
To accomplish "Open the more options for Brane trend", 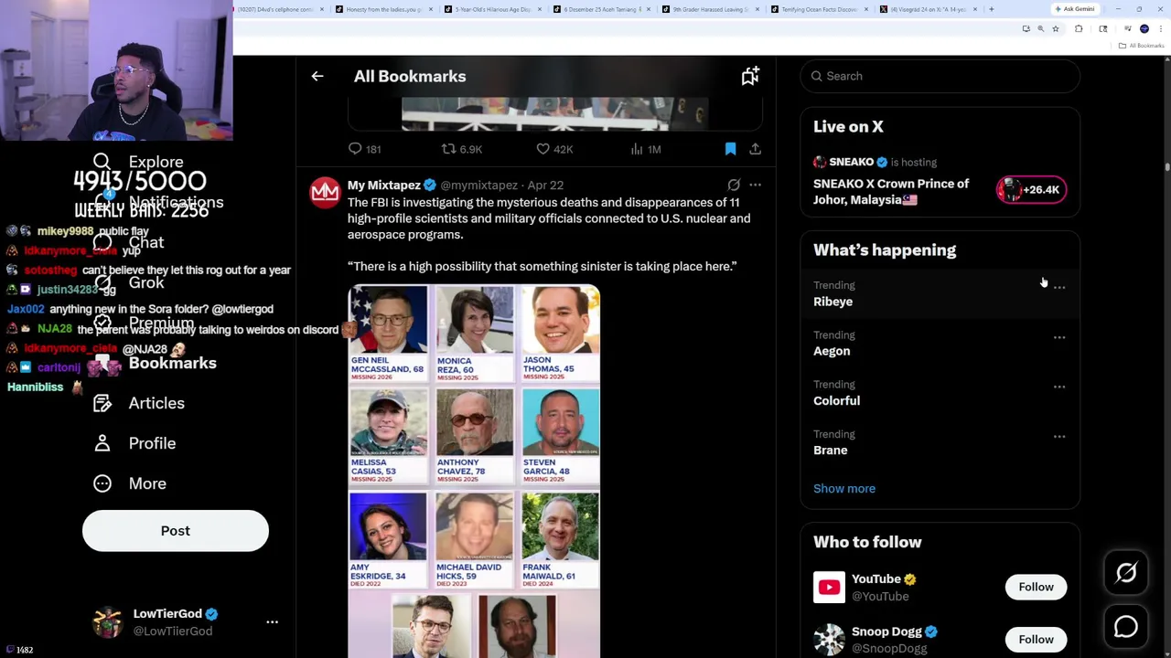I will pos(1059,436).
